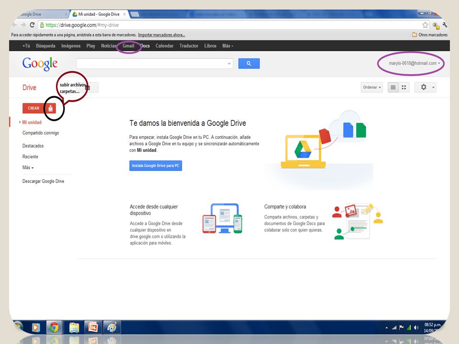The image size is (459, 344).
Task: Click the volume speaker tray icon
Action: point(416,327)
